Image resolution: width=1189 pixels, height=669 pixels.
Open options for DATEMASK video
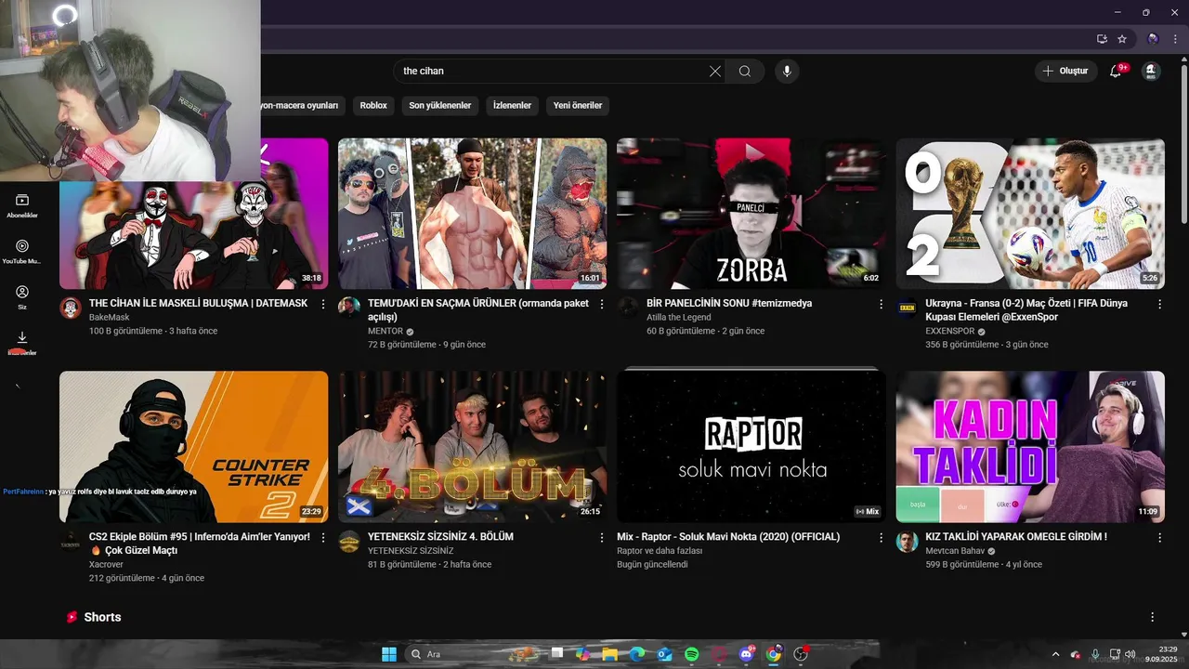point(323,304)
